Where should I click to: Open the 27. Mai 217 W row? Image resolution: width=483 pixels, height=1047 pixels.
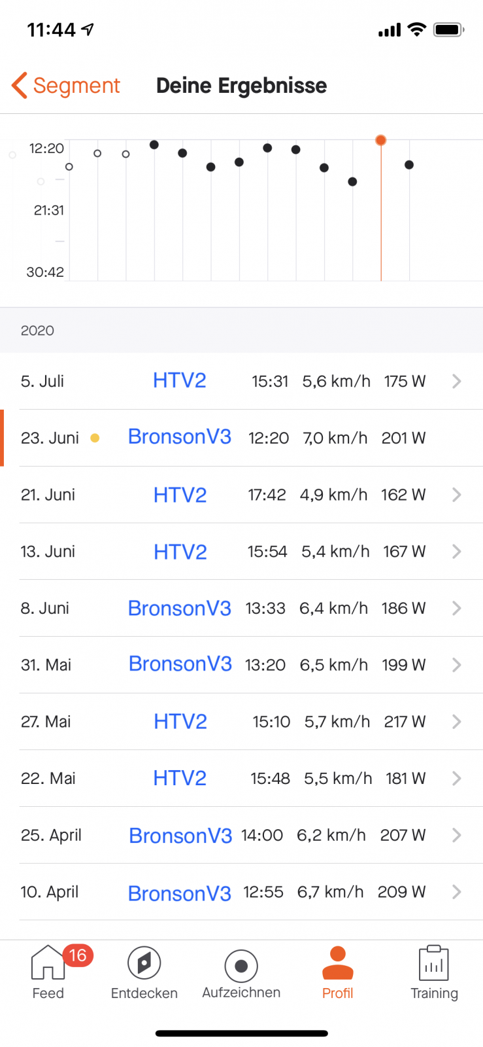(242, 721)
